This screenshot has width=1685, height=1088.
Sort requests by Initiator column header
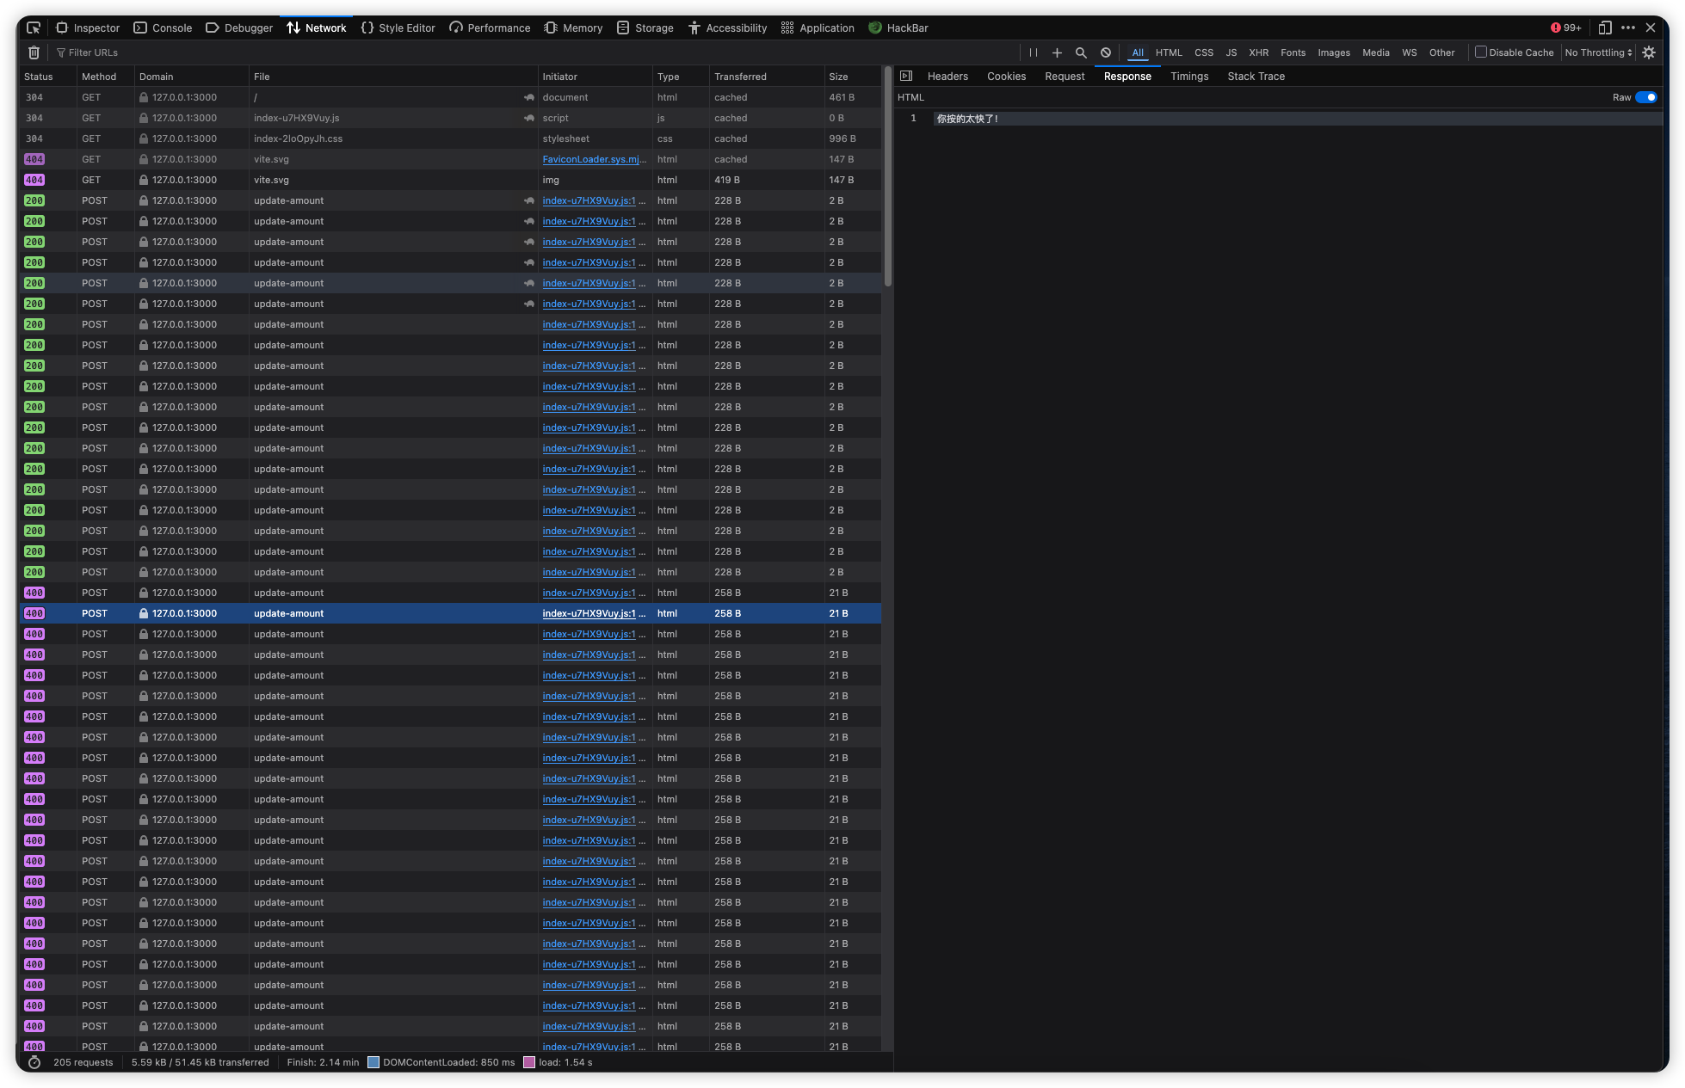coord(594,77)
